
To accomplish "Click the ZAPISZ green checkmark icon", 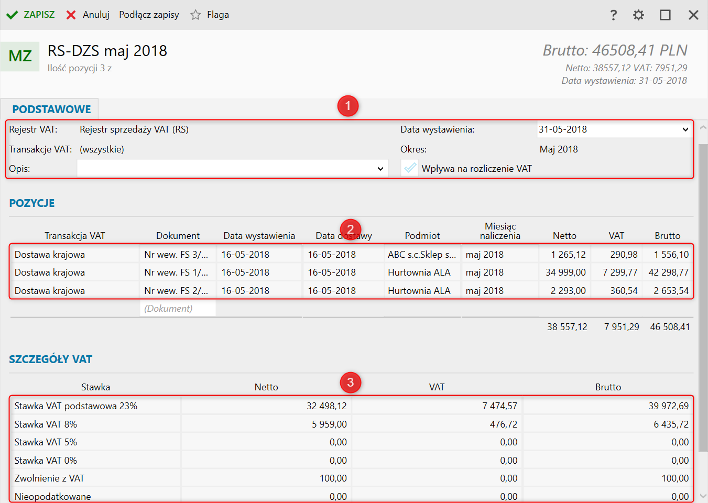I will (12, 15).
